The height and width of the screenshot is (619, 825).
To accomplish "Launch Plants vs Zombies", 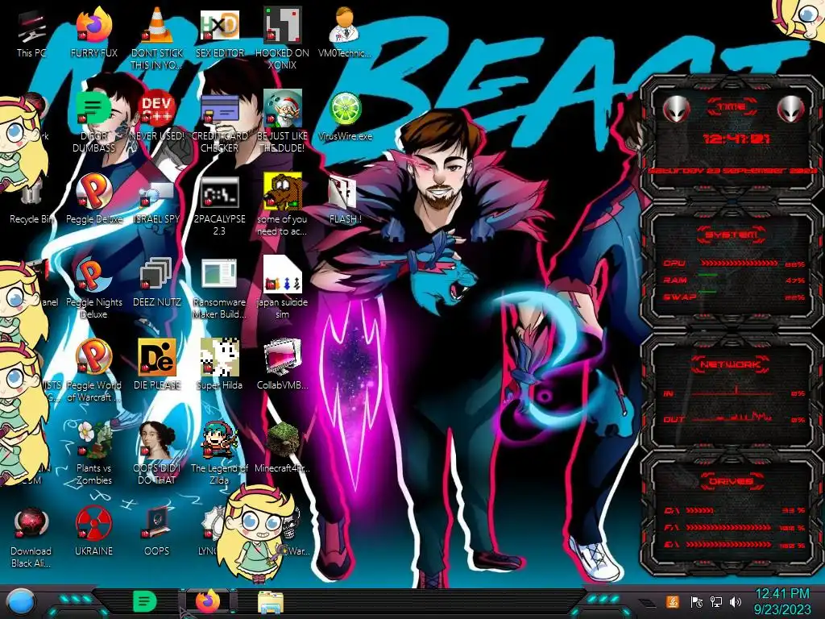I will pyautogui.click(x=93, y=440).
